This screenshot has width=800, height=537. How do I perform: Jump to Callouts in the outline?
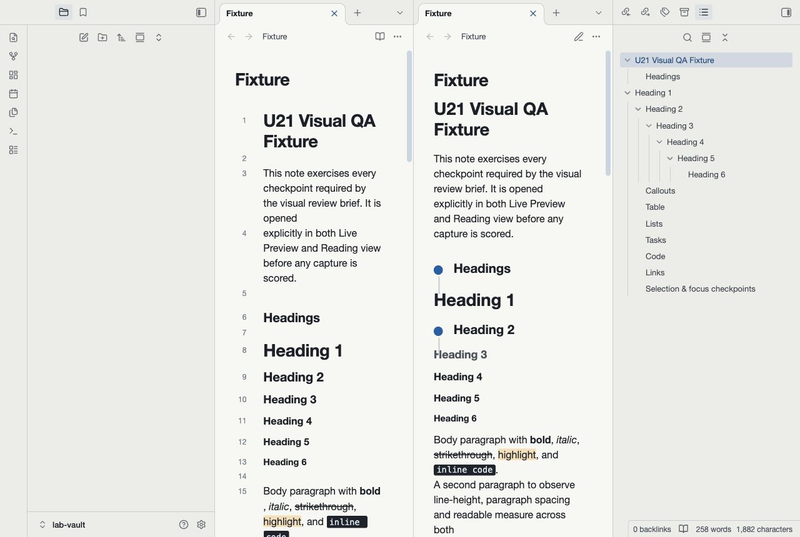[x=660, y=191]
